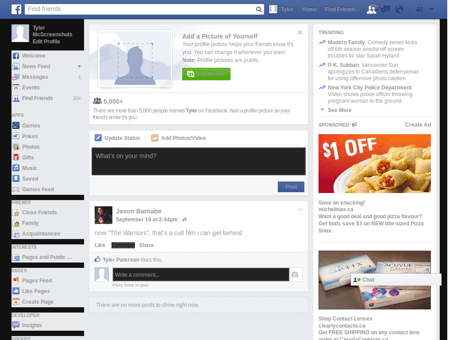Click the green Add Picture button

(x=206, y=74)
